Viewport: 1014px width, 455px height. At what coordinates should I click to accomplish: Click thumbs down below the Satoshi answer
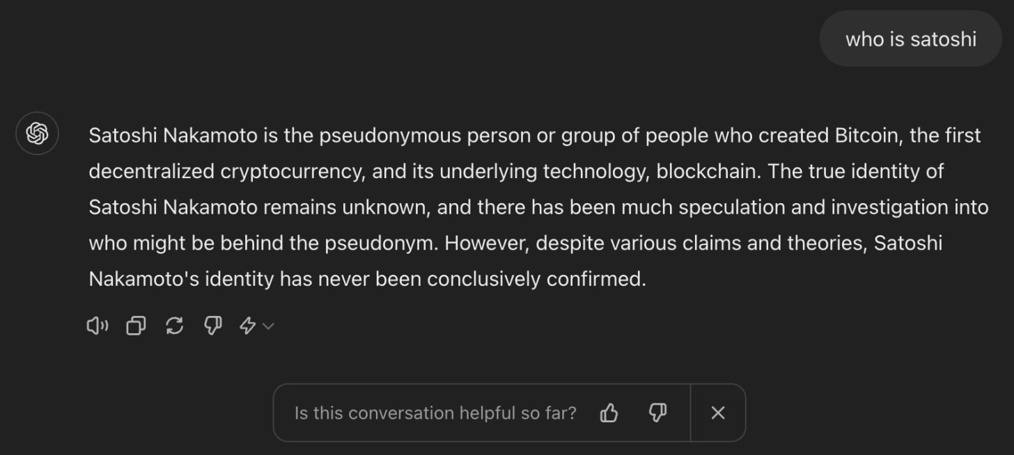(212, 326)
